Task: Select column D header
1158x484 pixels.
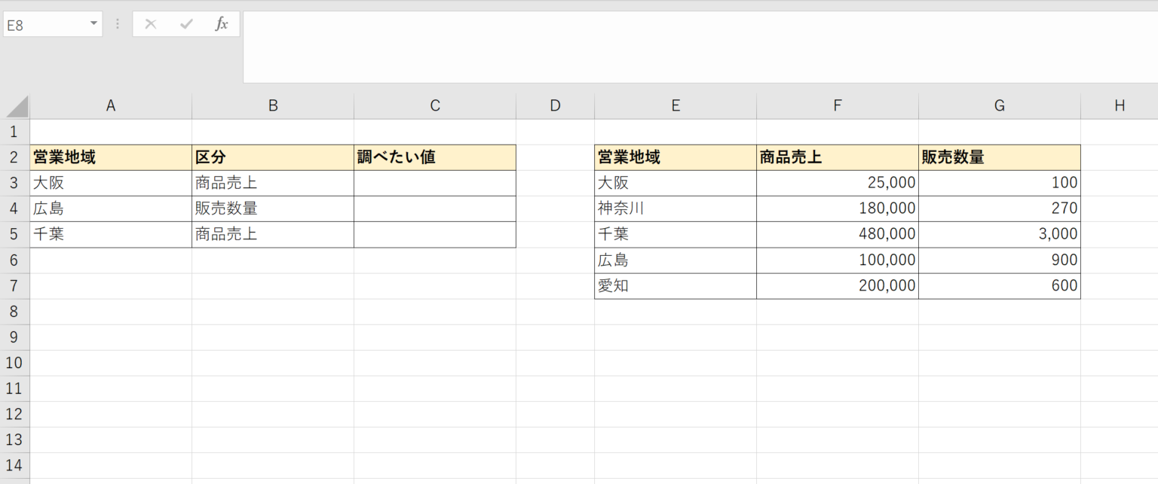Action: [555, 106]
